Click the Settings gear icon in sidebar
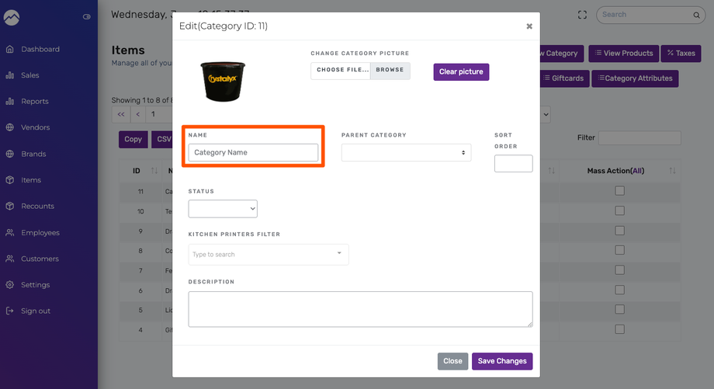This screenshot has width=714, height=389. 10,285
